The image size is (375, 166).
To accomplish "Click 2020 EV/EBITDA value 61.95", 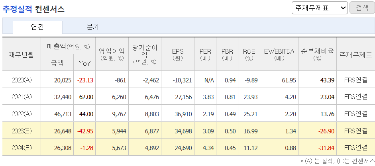I will point(289,80).
